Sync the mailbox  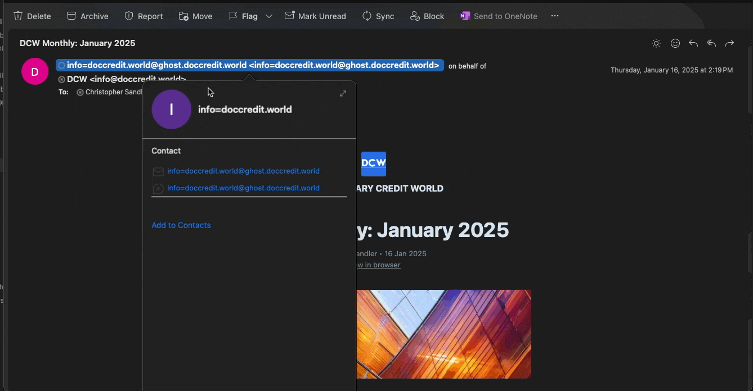point(378,16)
